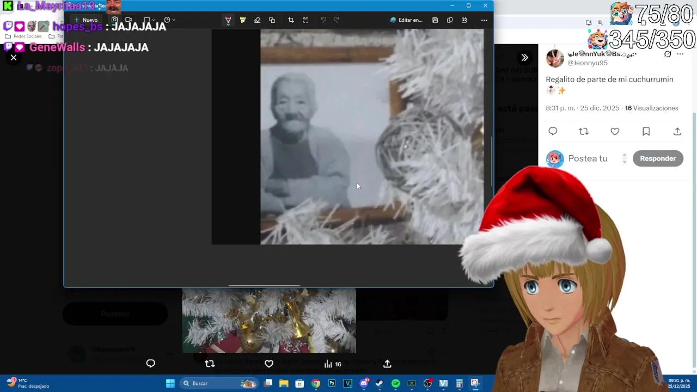Repost icon under image viewer

click(x=210, y=364)
